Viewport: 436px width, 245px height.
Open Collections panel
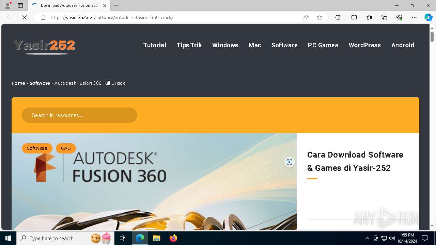coord(384,17)
